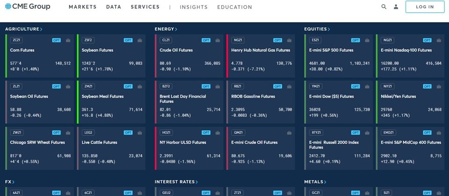This screenshot has height=196, width=449.
Task: Click briefcase icon on Corn Futures card
Action: (x=68, y=40)
